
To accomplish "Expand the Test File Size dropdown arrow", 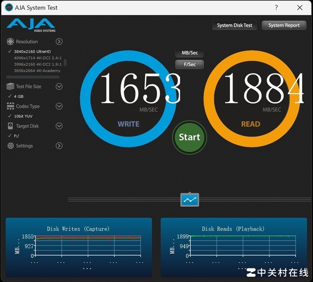I will click(59, 87).
